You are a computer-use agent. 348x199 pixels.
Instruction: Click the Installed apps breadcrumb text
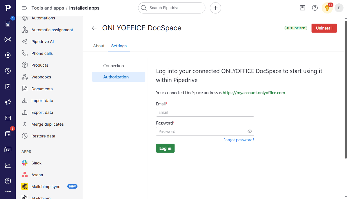pos(84,8)
